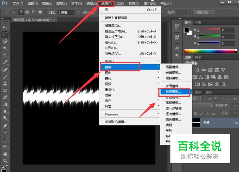This screenshot has height=172, width=239.
Task: Toggle lock image pixels
Action: (202, 113)
